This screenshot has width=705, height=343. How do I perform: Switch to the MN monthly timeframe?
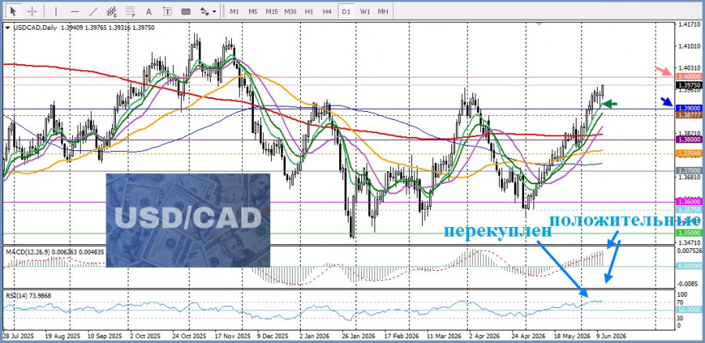tap(383, 12)
